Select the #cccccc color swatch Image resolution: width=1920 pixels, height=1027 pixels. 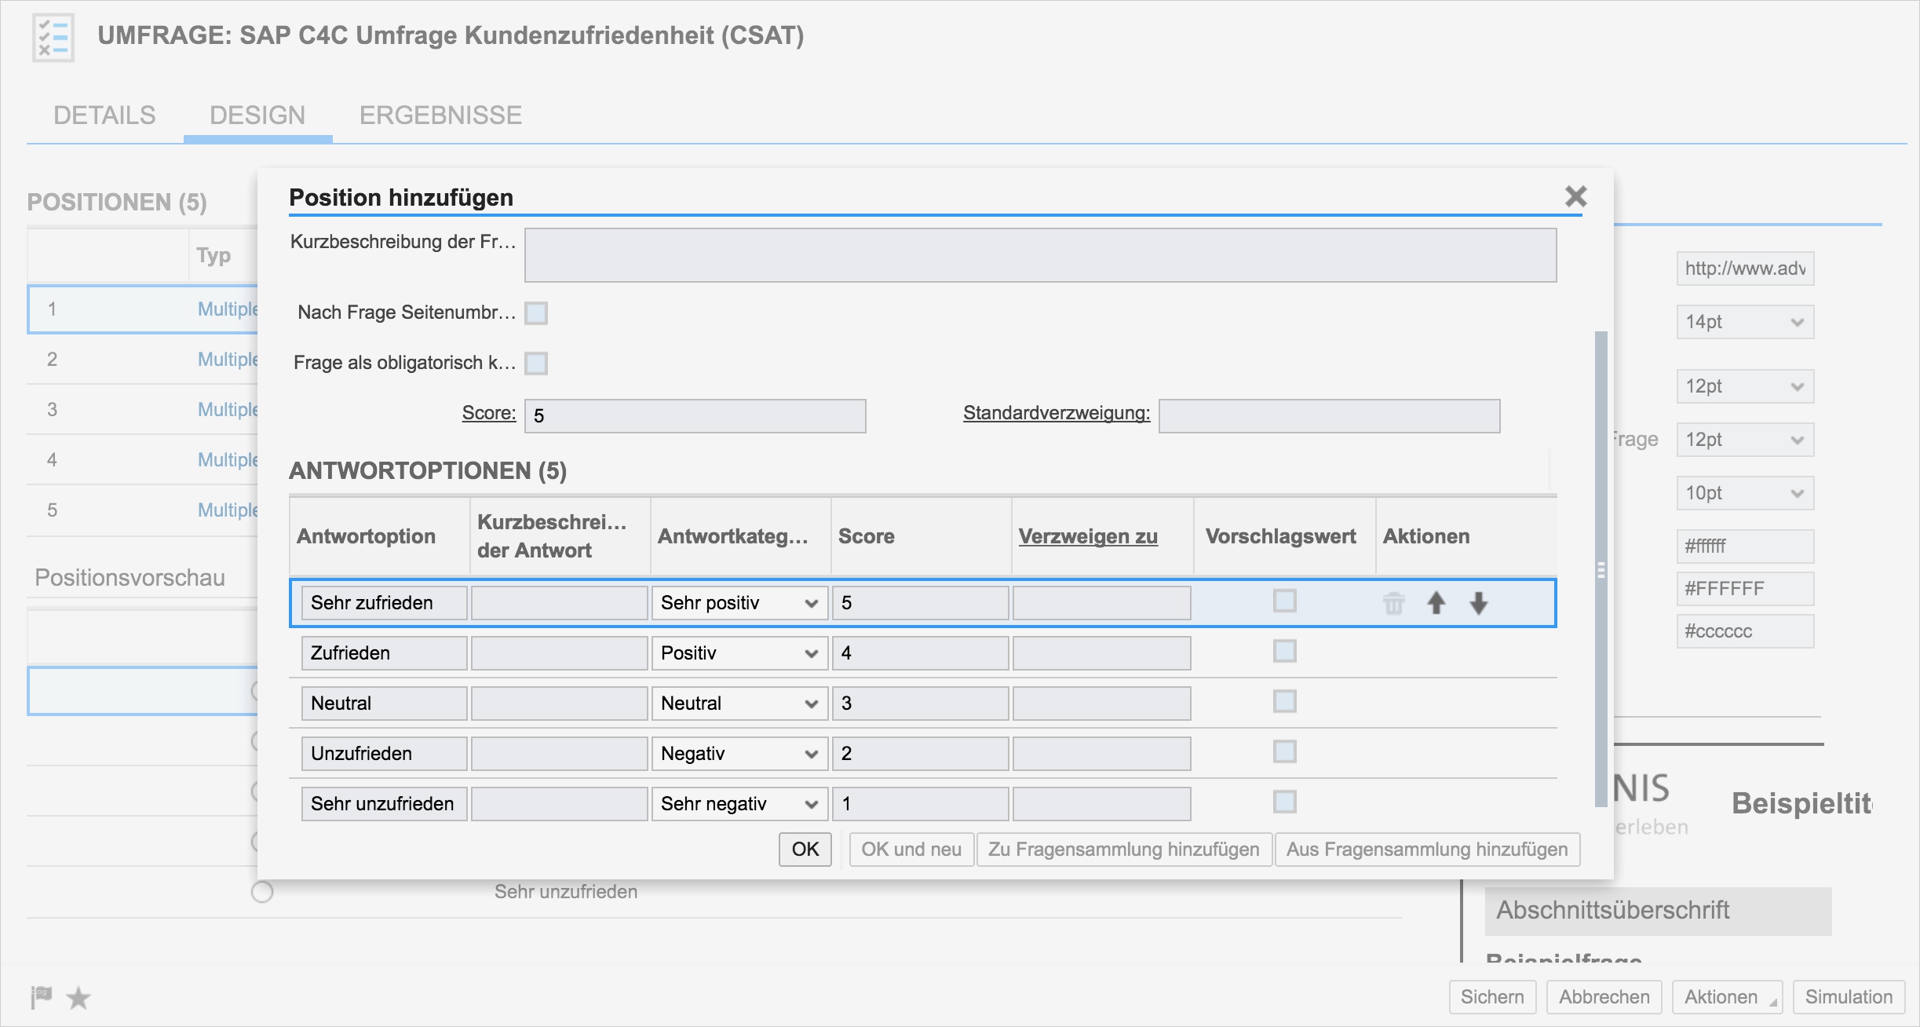click(x=1744, y=630)
